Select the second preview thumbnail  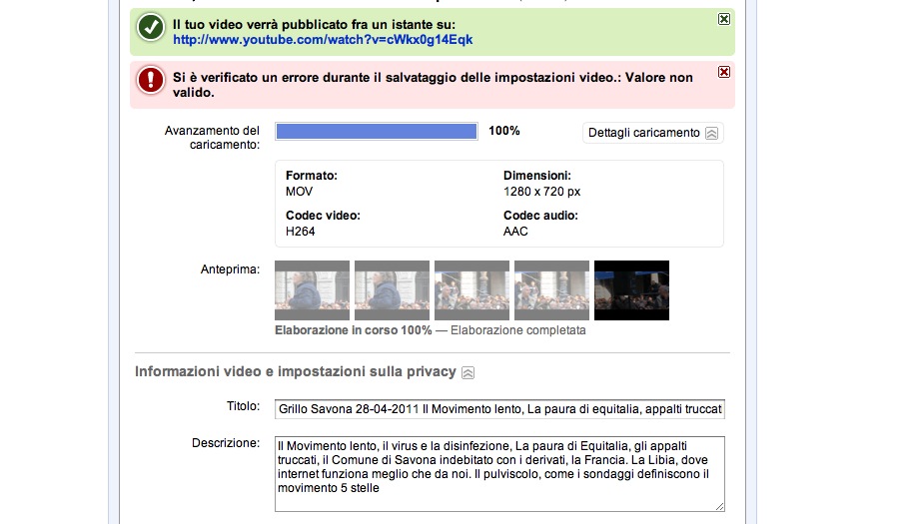(x=392, y=290)
